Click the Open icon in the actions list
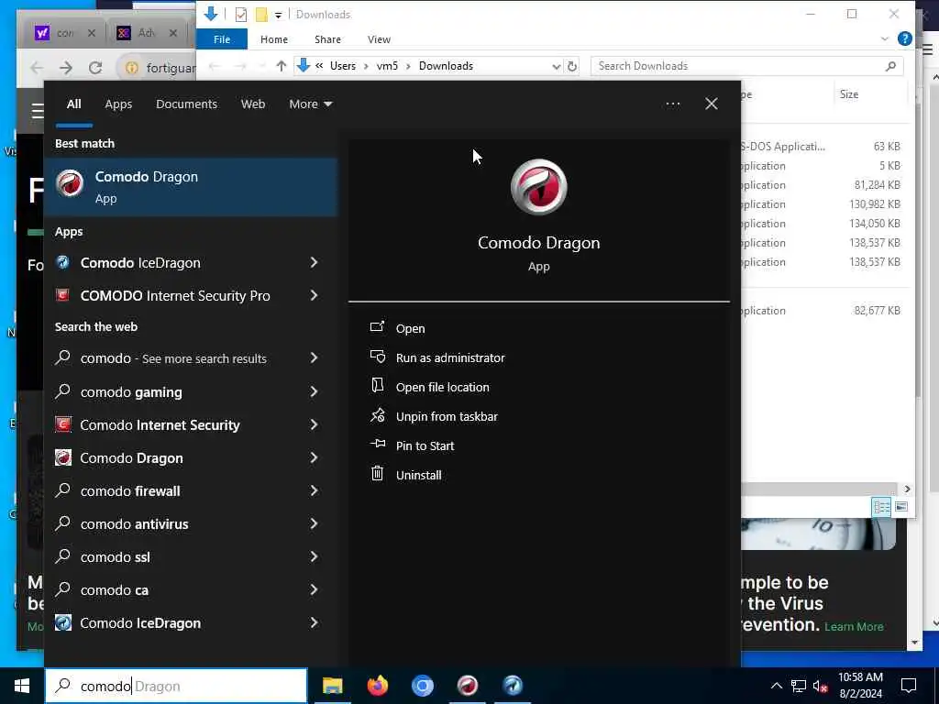 pyautogui.click(x=377, y=327)
